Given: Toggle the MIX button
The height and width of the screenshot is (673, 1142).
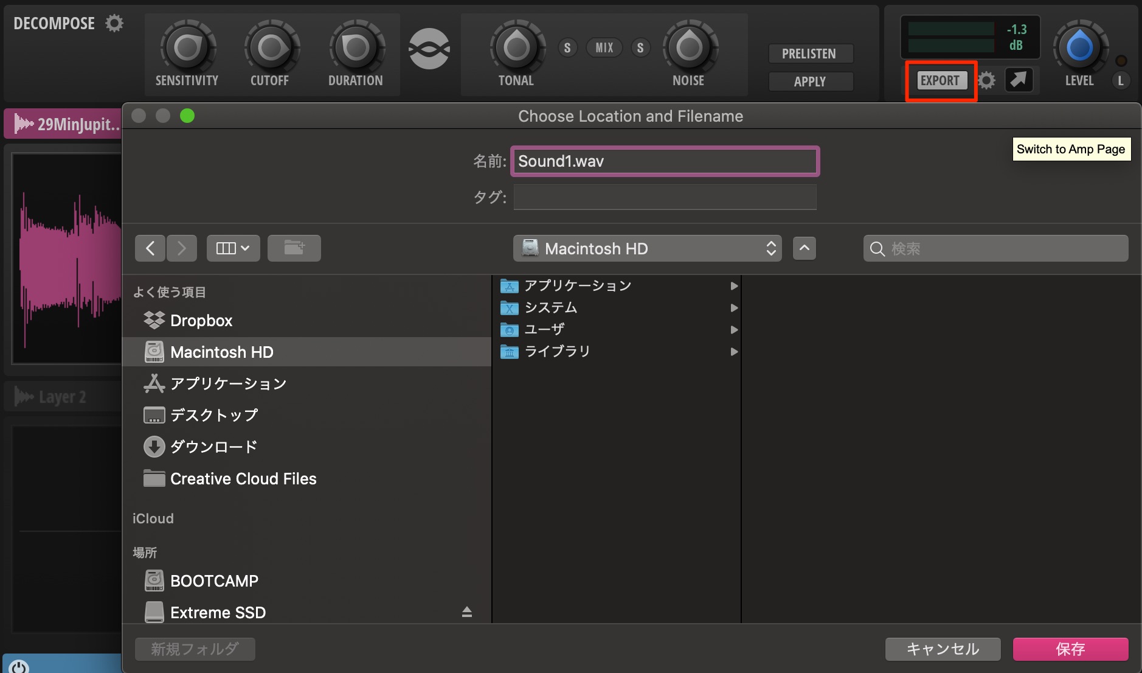Looking at the screenshot, I should tap(604, 47).
